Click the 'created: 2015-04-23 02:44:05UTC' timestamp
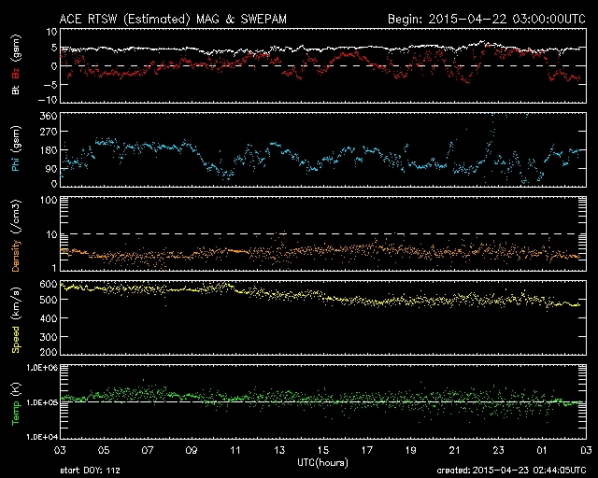This screenshot has height=478, width=598. [511, 471]
